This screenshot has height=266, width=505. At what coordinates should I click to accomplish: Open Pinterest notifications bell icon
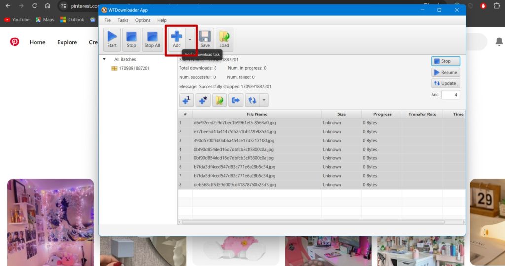pyautogui.click(x=499, y=41)
